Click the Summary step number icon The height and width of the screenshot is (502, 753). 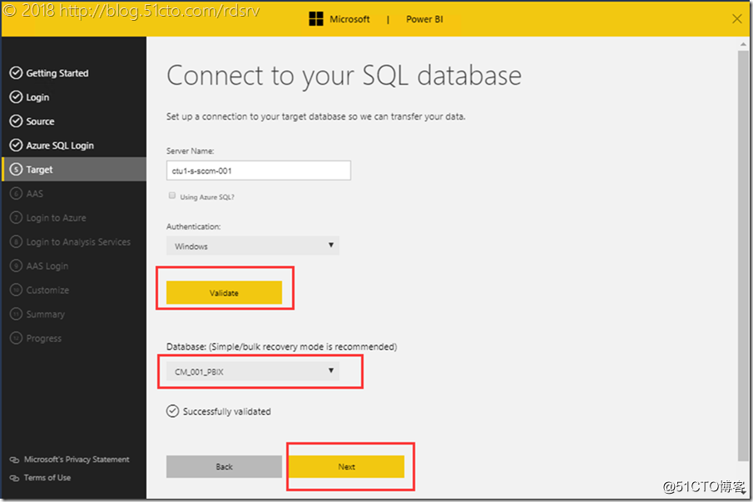[x=16, y=314]
